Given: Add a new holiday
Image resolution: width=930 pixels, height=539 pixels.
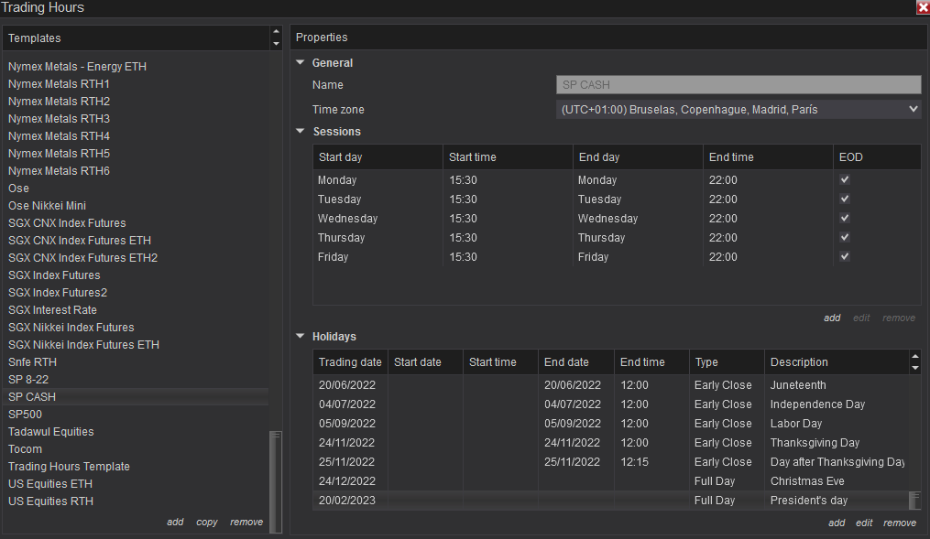Looking at the screenshot, I should tap(837, 523).
